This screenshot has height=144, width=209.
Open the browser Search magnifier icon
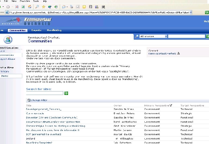tap(37, 7)
